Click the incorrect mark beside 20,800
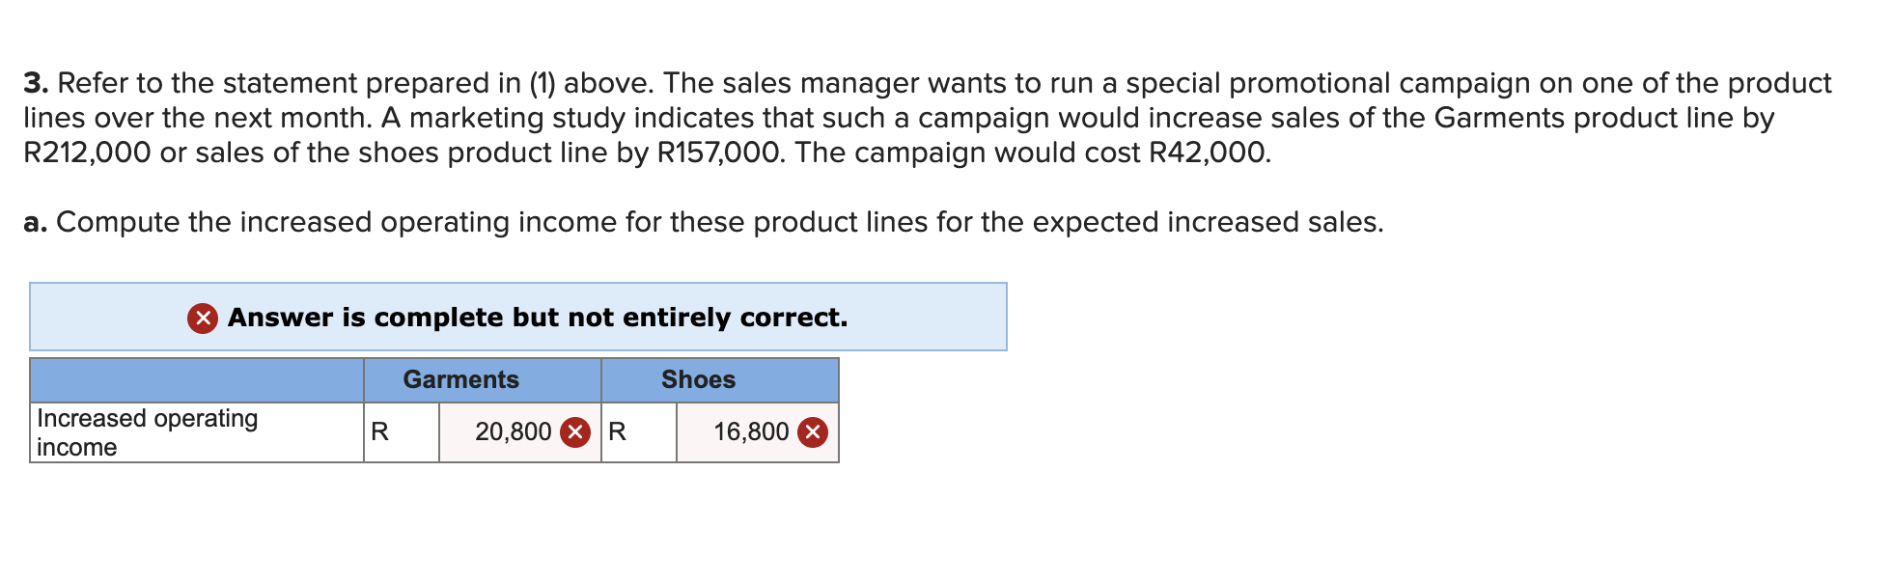The width and height of the screenshot is (1892, 583). 575,431
